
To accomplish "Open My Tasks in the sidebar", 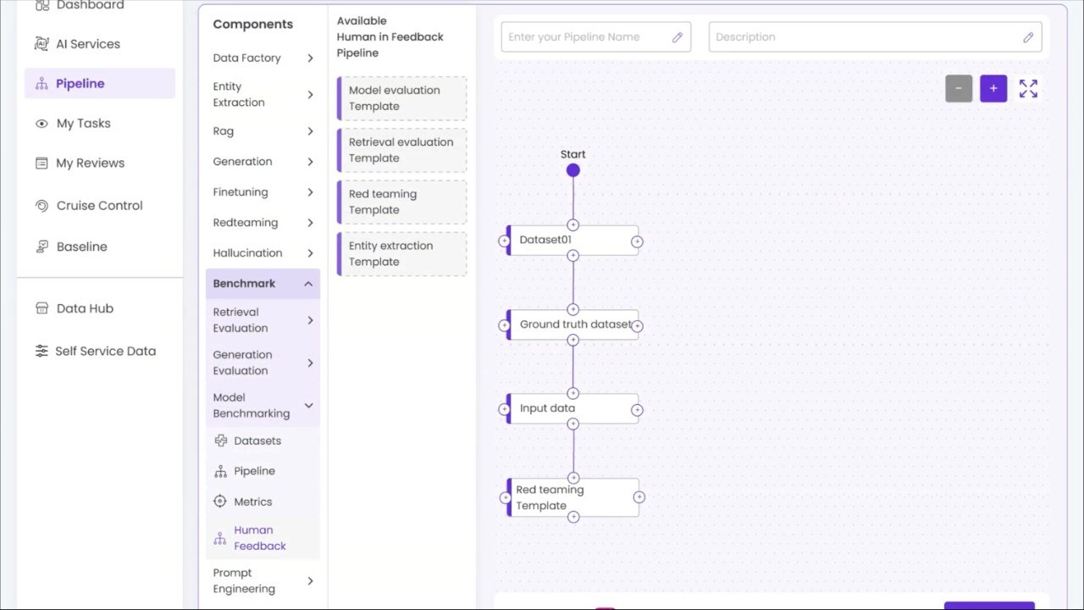I will pos(83,123).
